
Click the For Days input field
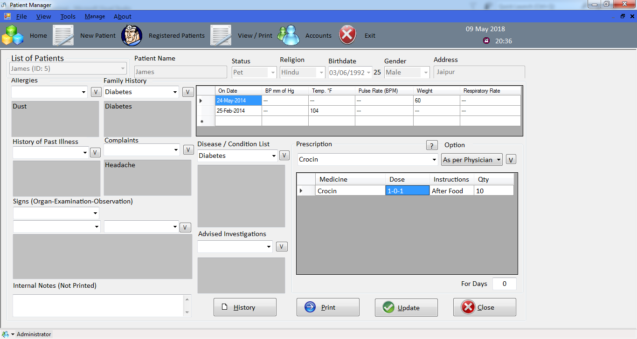point(505,284)
